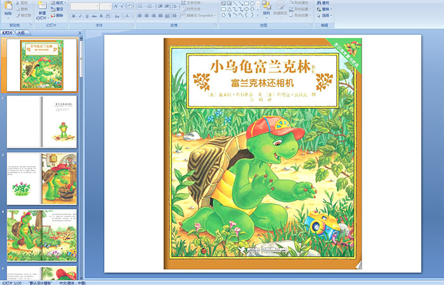Viewport: 444px width, 285px height.
Task: Open the Columns dropdown
Action: 176,16
